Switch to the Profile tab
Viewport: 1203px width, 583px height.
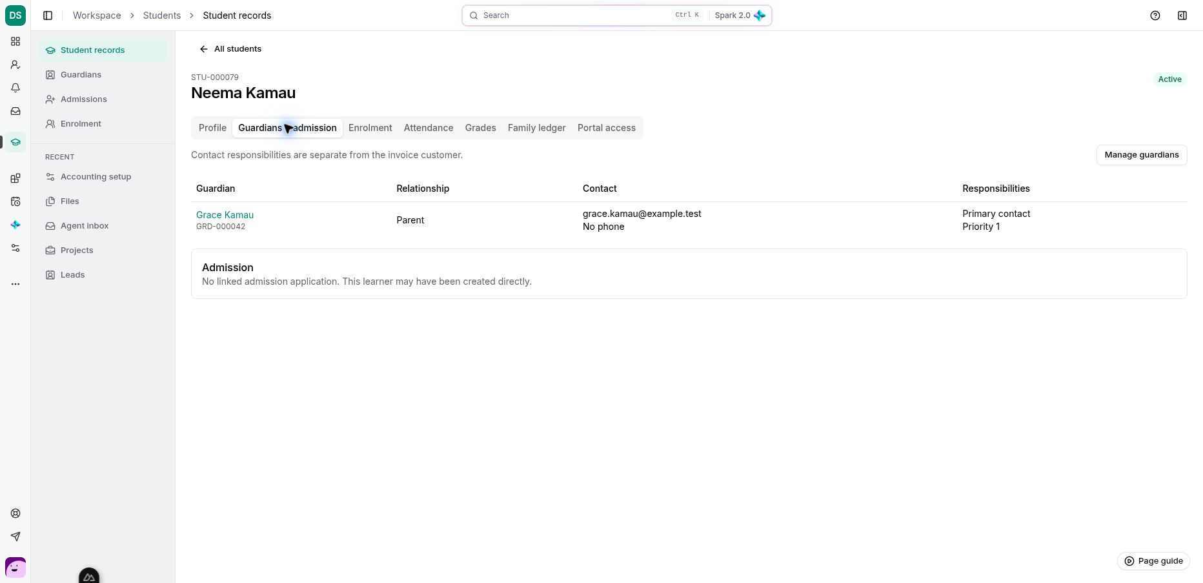[212, 128]
